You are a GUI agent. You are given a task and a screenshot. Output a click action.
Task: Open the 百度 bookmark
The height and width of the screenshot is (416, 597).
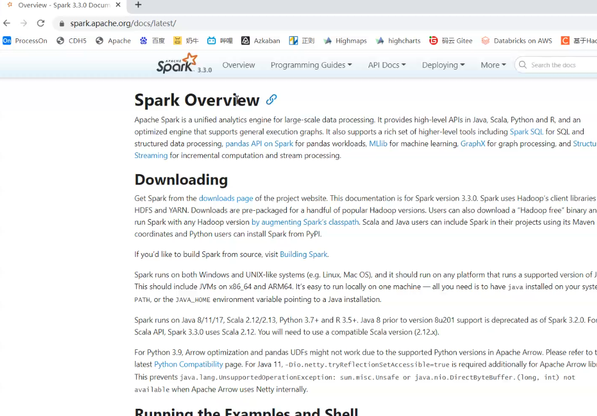(x=152, y=41)
